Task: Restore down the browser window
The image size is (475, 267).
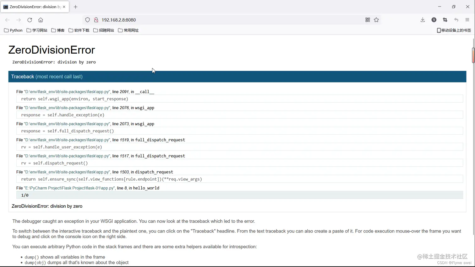Action: click(454, 7)
